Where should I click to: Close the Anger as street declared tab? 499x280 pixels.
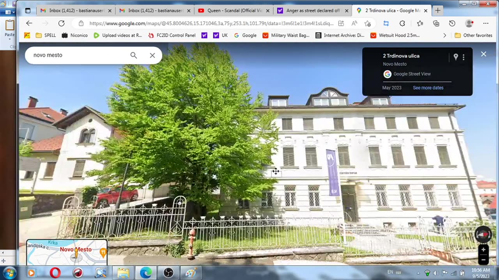click(347, 10)
